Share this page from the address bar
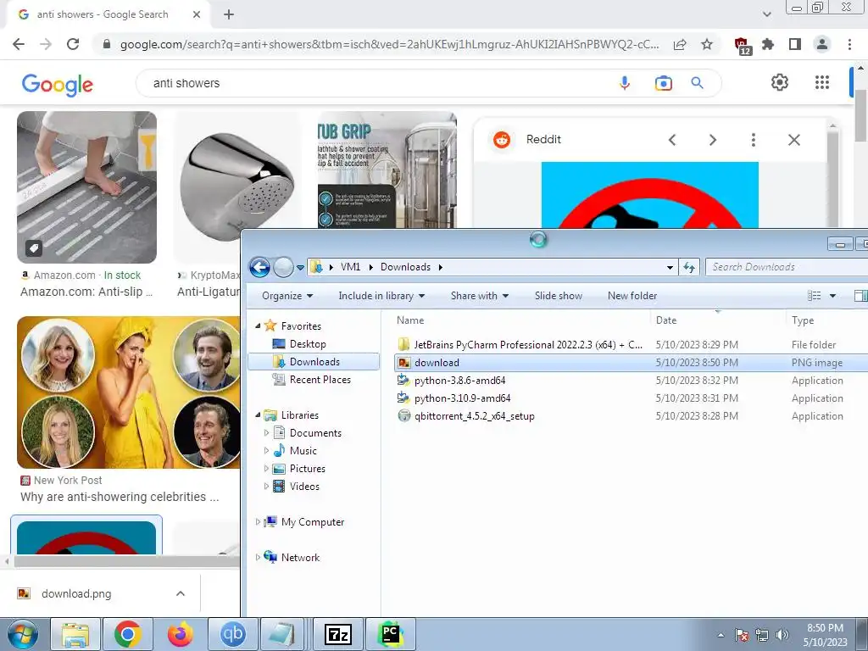Image resolution: width=868 pixels, height=651 pixels. tap(680, 44)
